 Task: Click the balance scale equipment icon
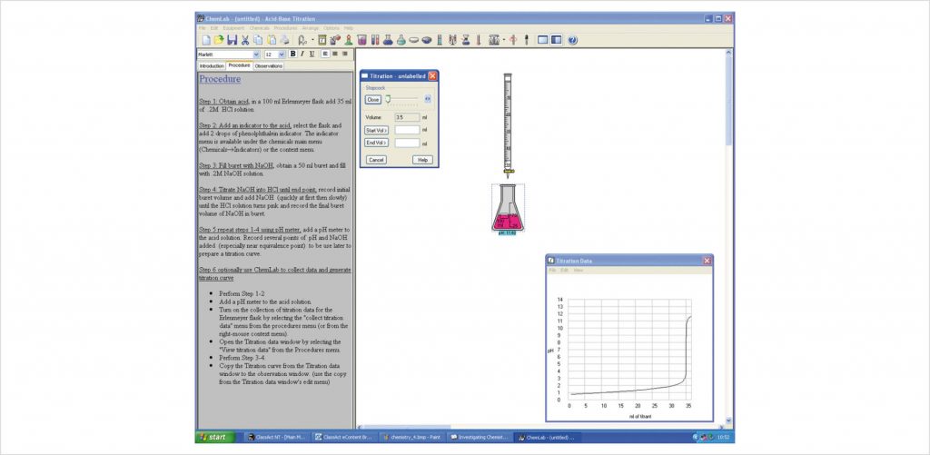pyautogui.click(x=494, y=40)
